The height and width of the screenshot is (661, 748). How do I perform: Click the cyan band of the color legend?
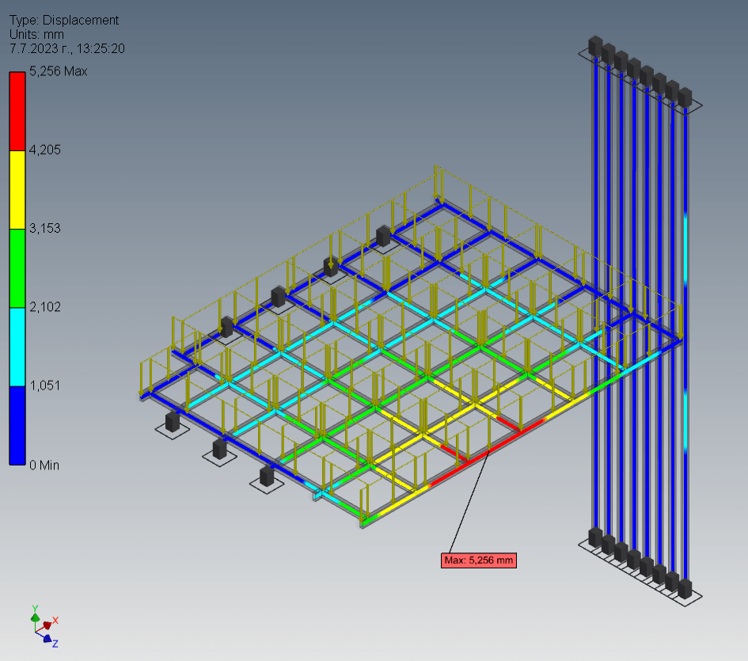(17, 346)
